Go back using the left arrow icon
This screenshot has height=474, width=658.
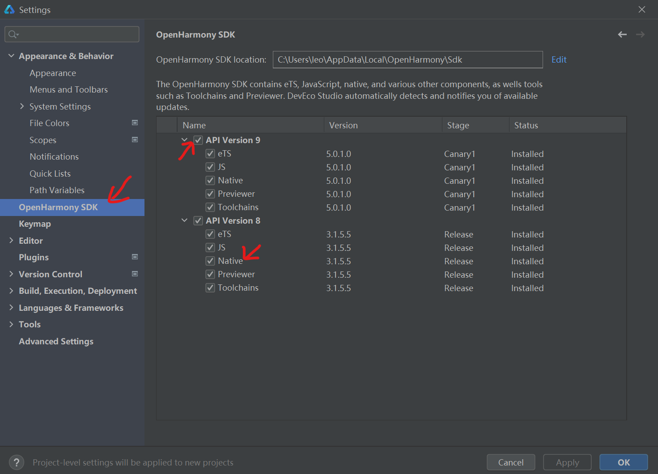pyautogui.click(x=622, y=34)
